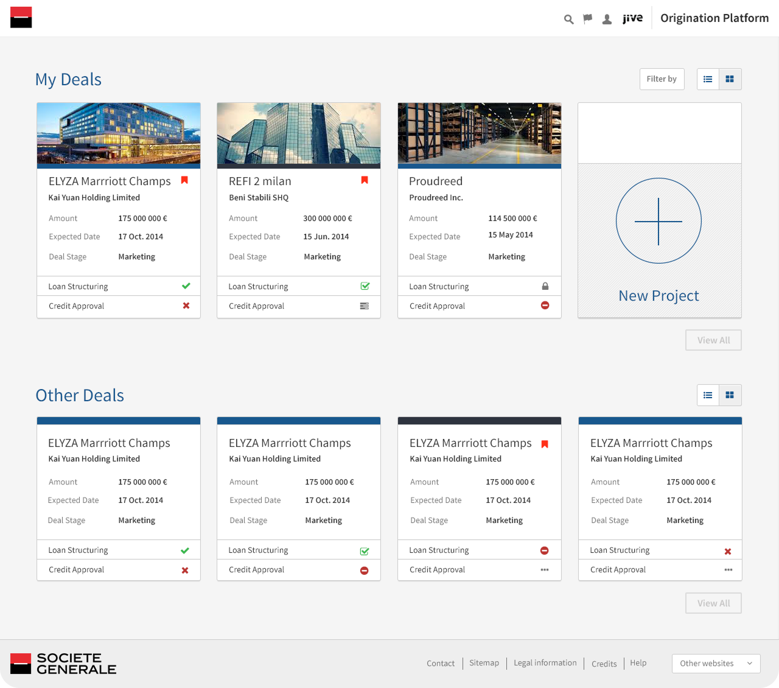Switch Other Deals to grid view
779x688 pixels.
(x=730, y=395)
